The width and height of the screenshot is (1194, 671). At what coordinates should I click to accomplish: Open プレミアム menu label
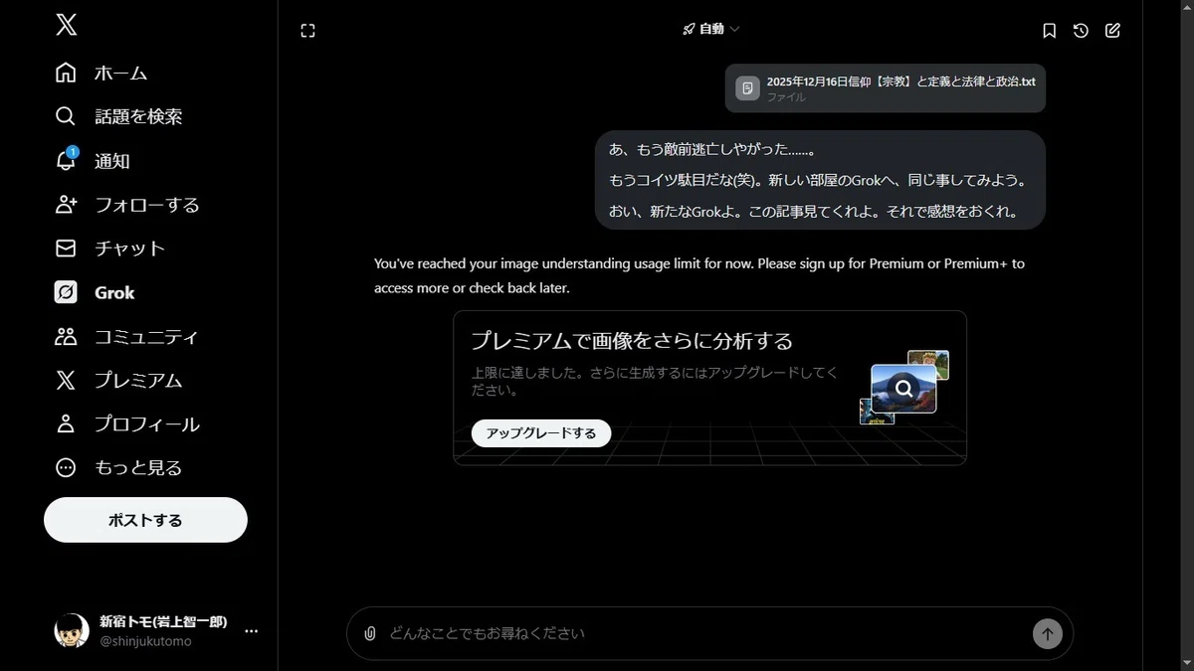pos(138,380)
